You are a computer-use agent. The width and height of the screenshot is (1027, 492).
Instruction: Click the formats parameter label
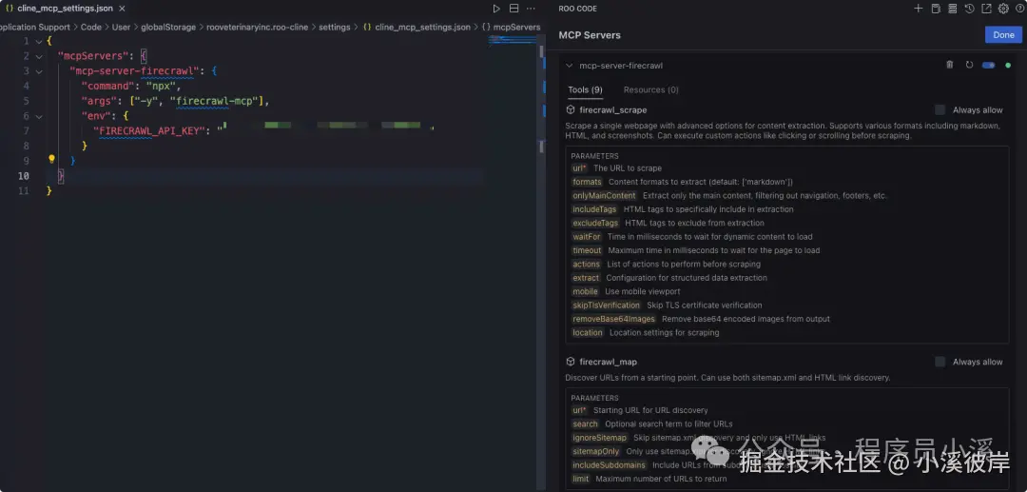(x=587, y=182)
